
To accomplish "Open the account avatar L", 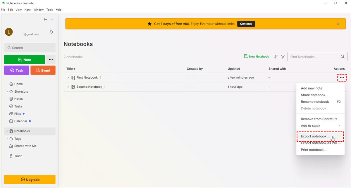I will coord(9,32).
